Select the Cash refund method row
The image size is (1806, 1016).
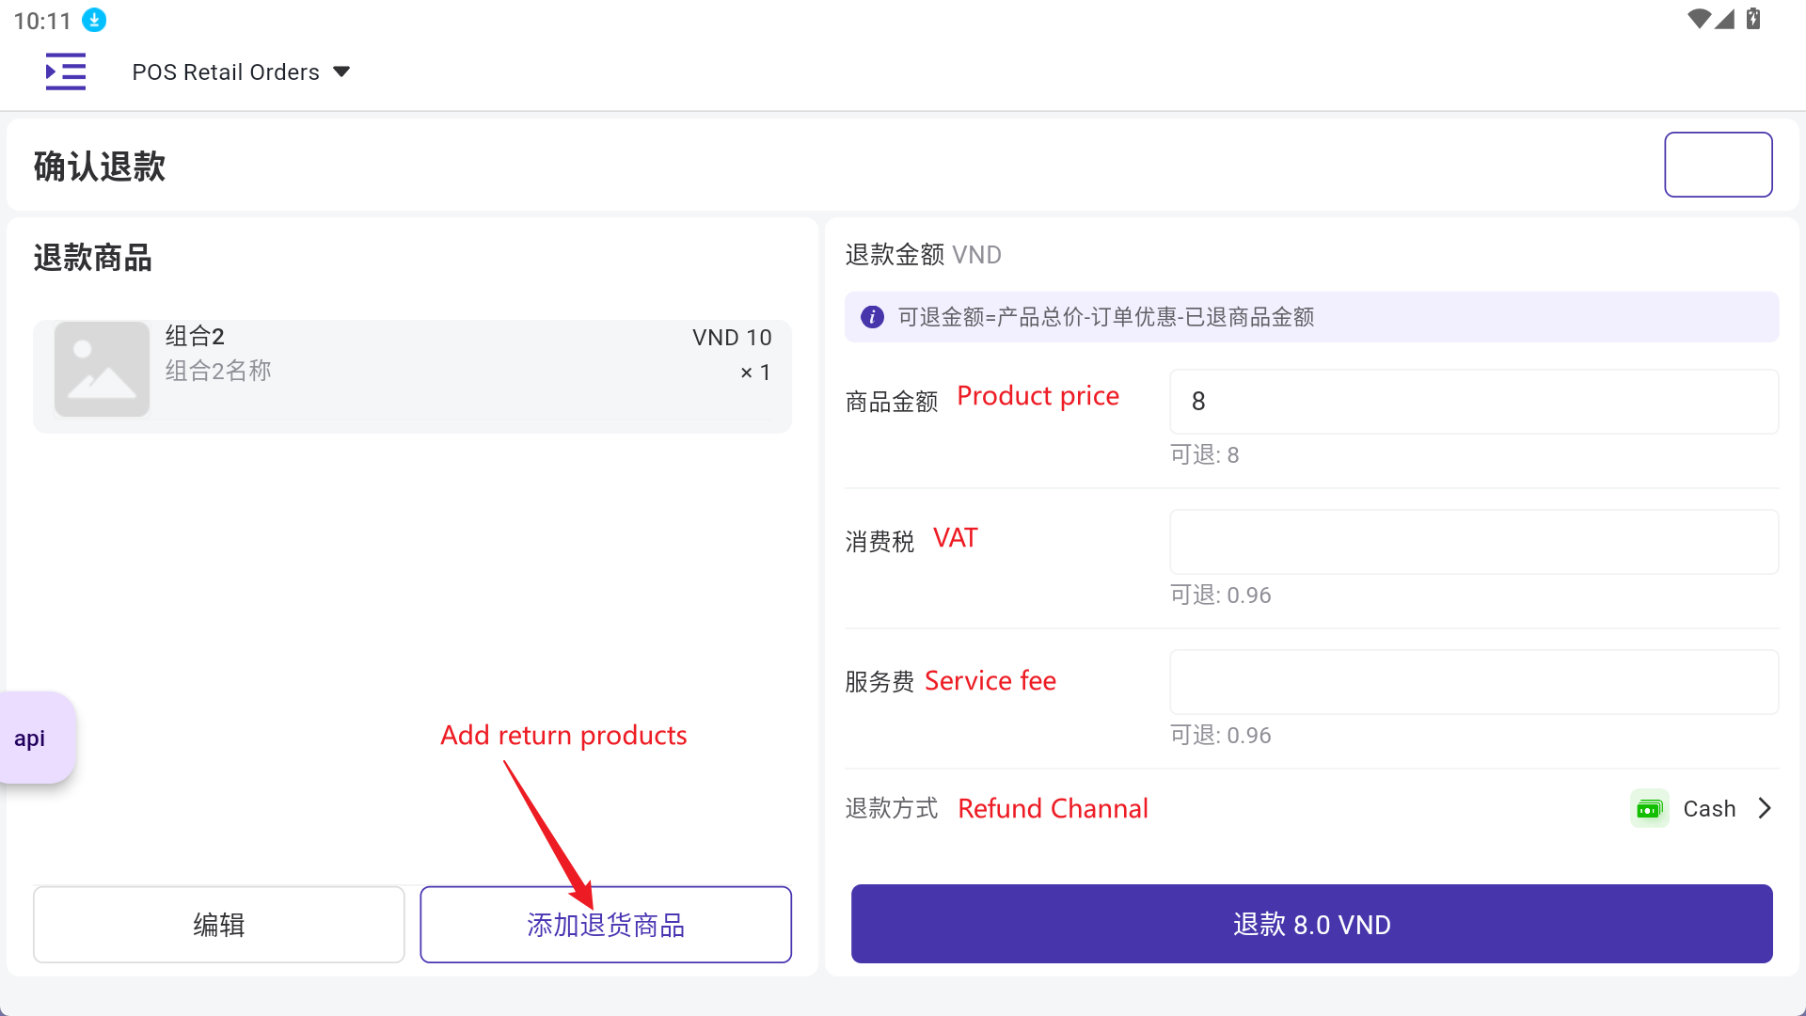tap(1311, 809)
